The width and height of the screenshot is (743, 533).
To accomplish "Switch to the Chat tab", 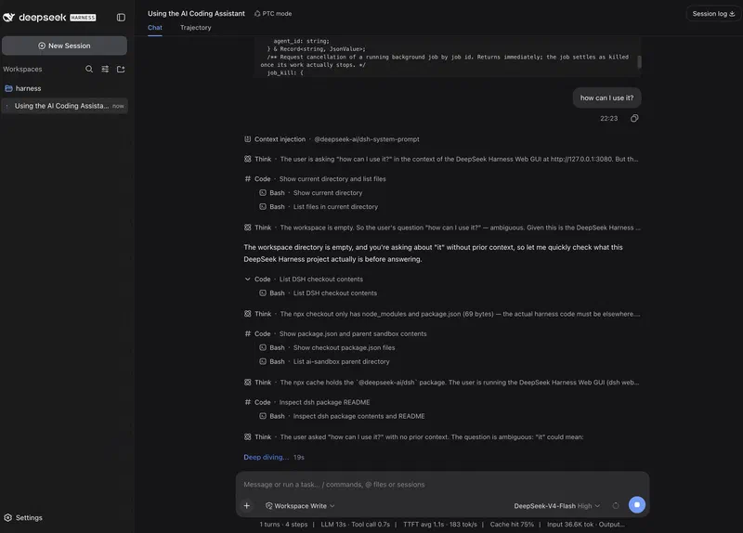I will click(x=155, y=28).
